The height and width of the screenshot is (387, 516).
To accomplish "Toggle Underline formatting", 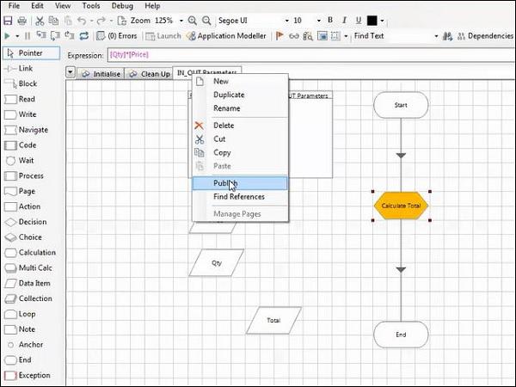I will point(359,21).
